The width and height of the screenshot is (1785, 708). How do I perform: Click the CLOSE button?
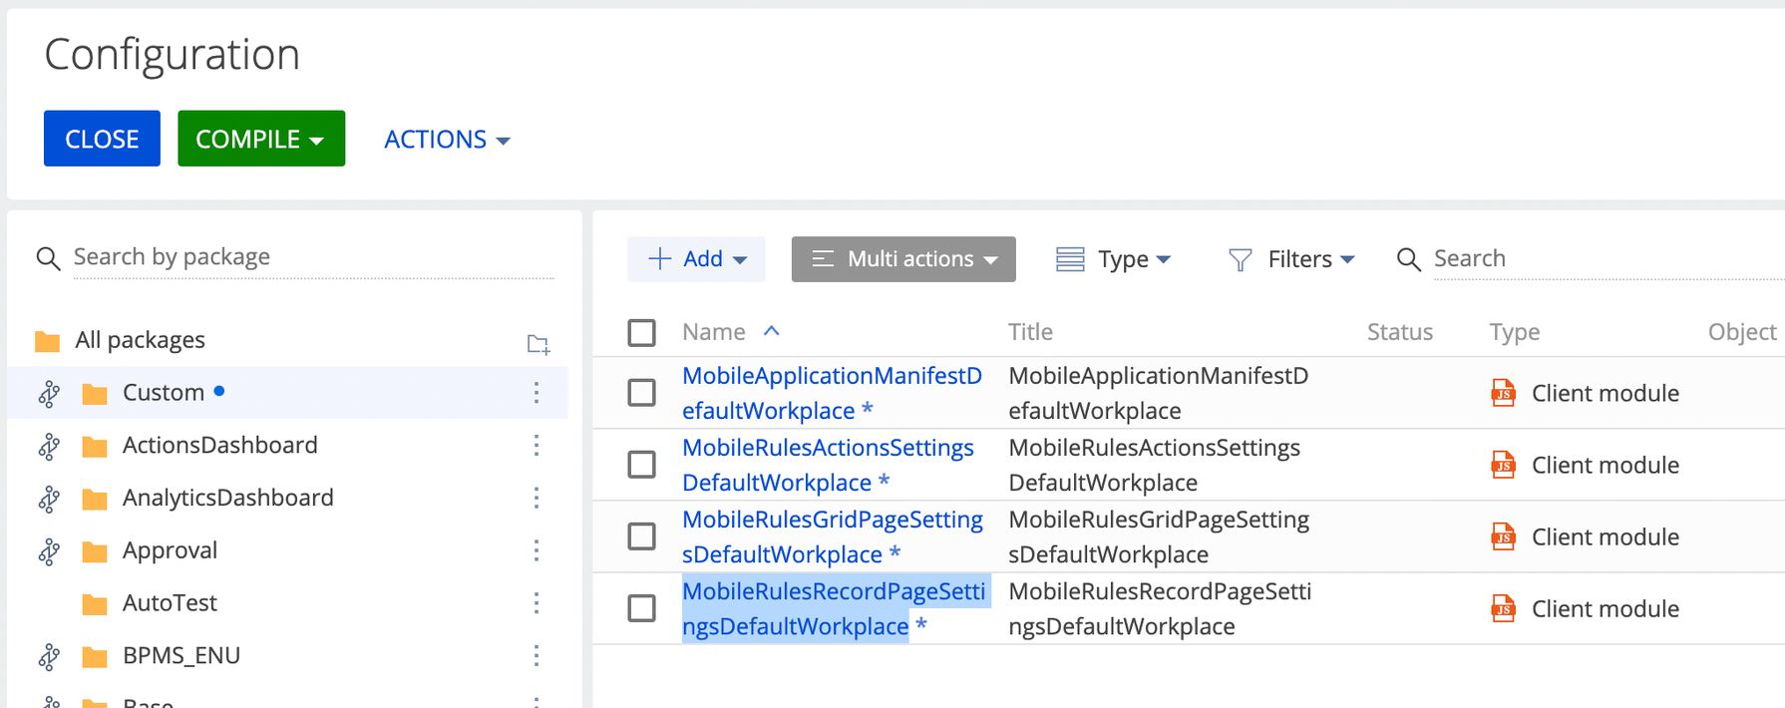(102, 139)
